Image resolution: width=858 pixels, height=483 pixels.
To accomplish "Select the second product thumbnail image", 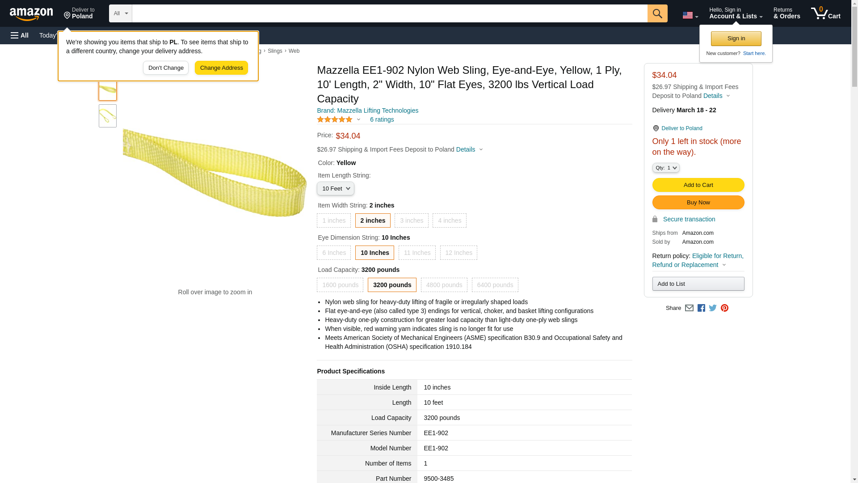I will pos(108,116).
